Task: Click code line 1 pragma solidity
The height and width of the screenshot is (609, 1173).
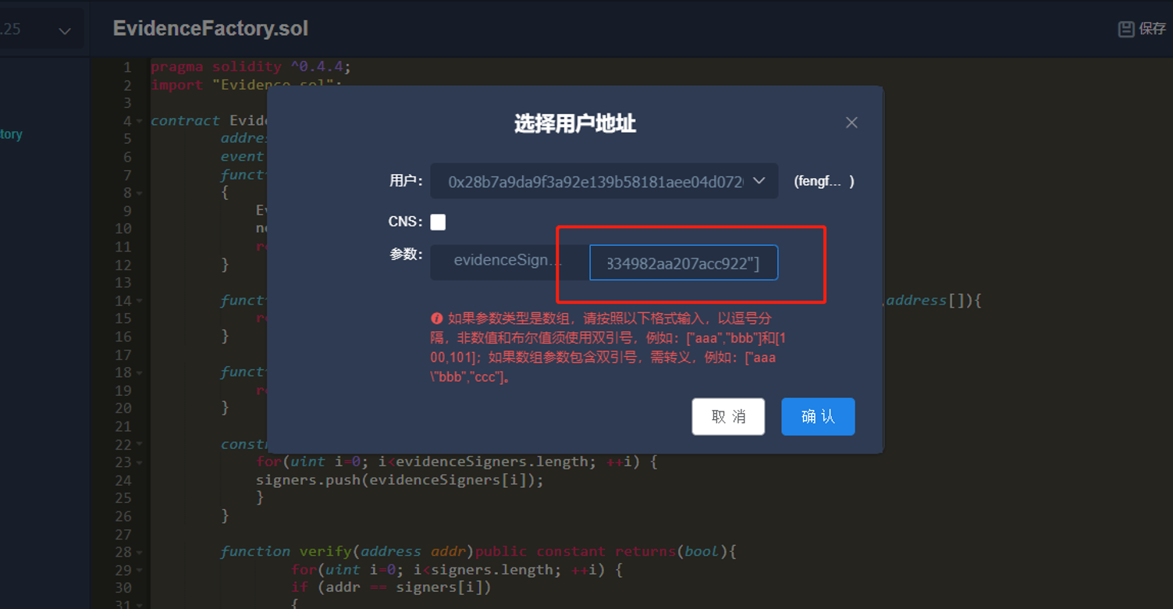Action: click(251, 66)
